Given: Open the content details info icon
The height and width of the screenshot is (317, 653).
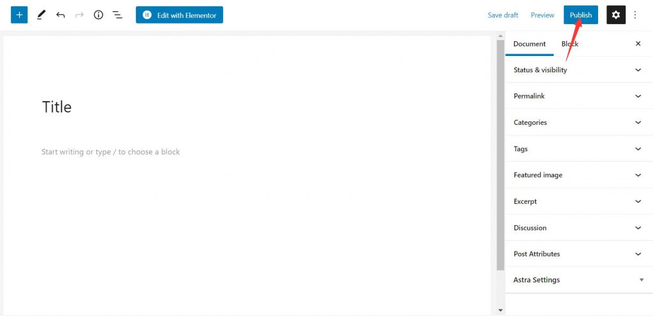Looking at the screenshot, I should [x=98, y=15].
